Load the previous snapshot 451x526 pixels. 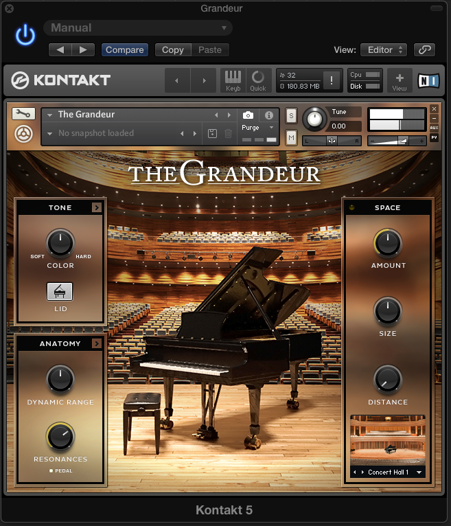182,133
